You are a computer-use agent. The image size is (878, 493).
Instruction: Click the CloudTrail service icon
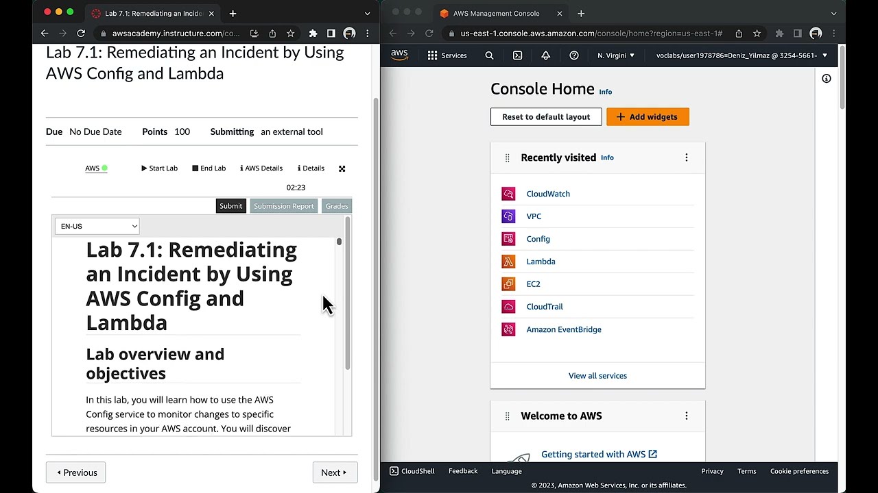(508, 307)
